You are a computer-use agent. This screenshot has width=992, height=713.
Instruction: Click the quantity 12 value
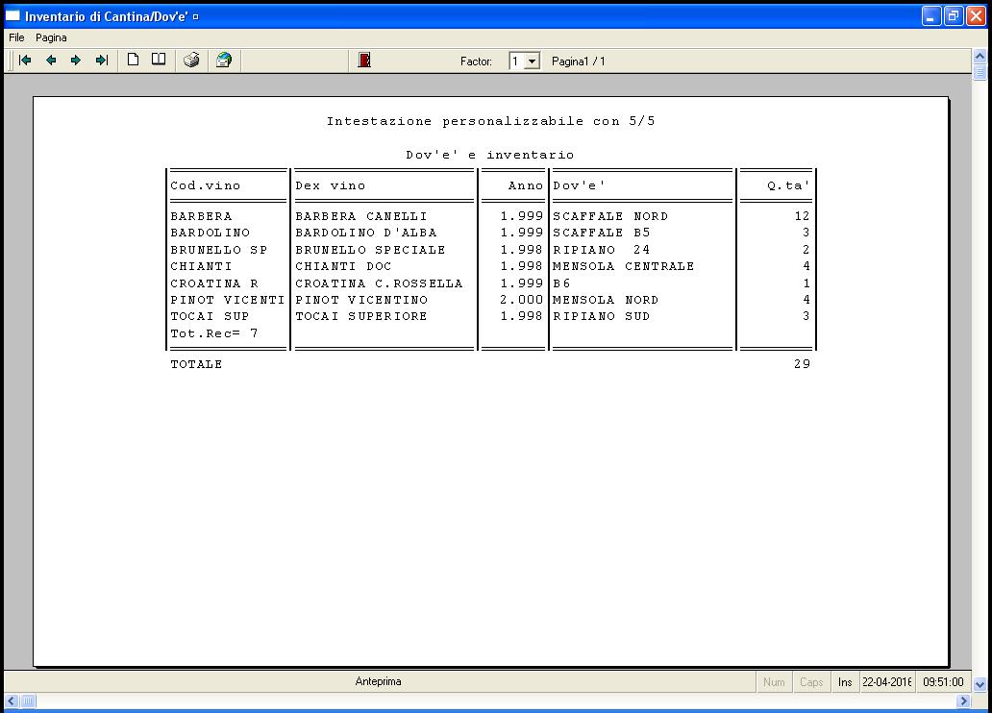click(x=803, y=216)
